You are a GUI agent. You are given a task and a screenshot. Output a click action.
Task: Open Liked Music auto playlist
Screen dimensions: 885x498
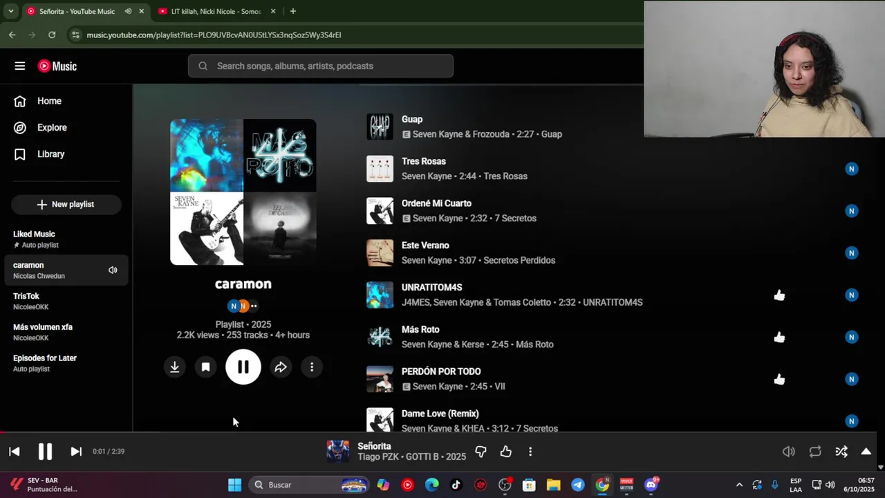(66, 239)
